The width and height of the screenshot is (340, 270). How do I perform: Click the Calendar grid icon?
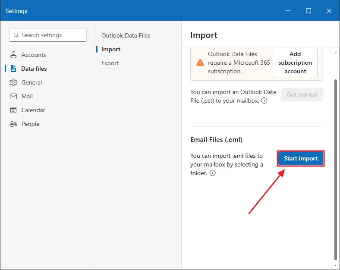pyautogui.click(x=13, y=110)
